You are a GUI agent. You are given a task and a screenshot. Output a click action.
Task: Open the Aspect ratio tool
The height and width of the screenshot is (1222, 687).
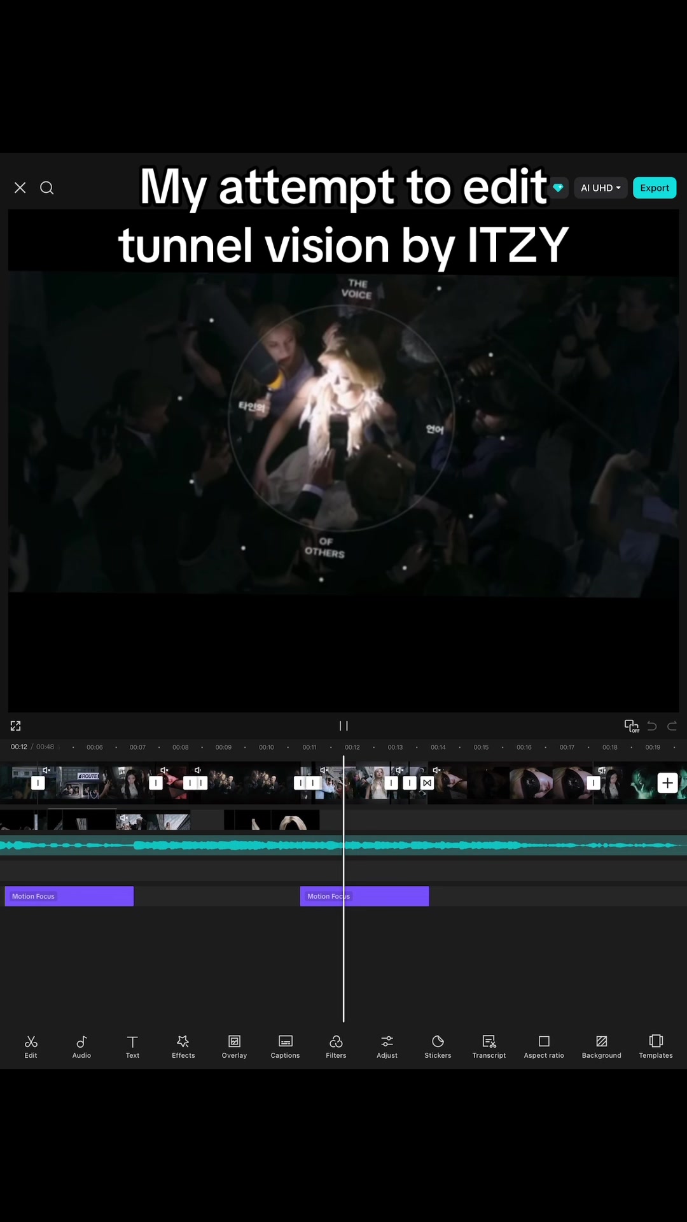pyautogui.click(x=544, y=1047)
